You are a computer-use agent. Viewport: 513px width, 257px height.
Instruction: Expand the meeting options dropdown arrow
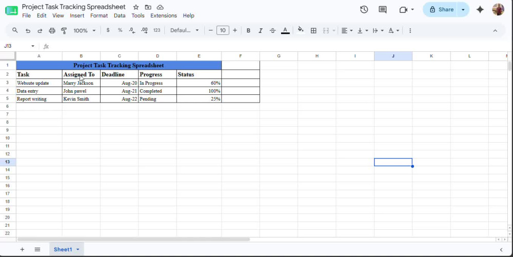pos(412,9)
